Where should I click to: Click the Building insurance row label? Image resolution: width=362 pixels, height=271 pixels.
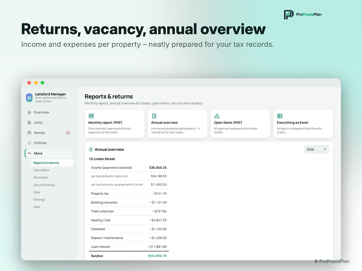click(104, 202)
